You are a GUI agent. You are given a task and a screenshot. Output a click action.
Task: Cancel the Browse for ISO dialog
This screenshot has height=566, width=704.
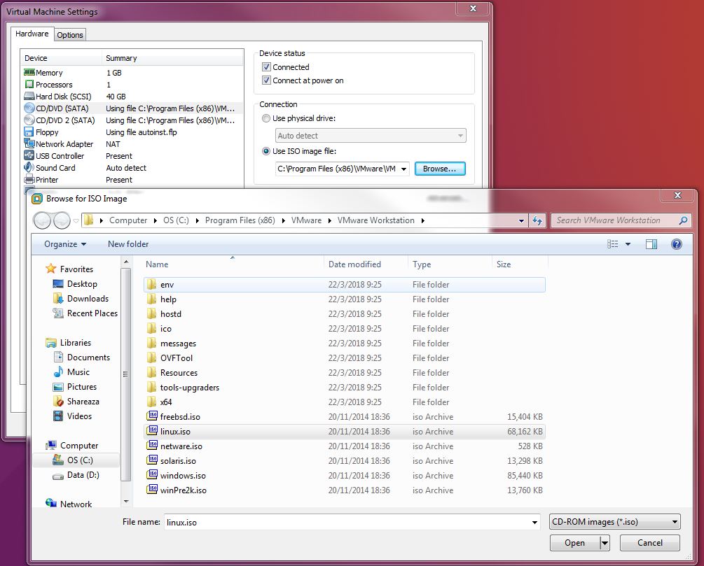click(649, 543)
